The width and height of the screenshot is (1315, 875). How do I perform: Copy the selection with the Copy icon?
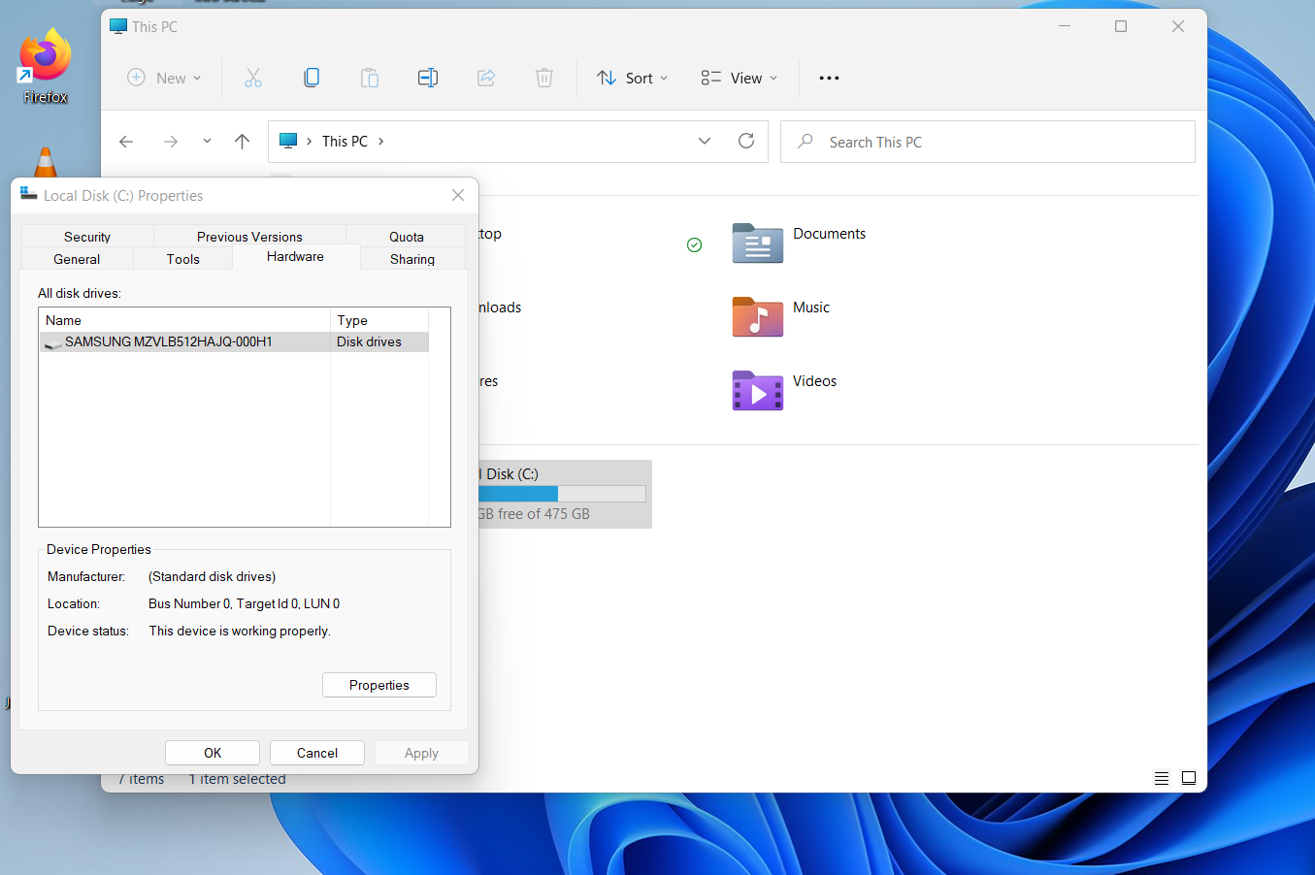[x=312, y=78]
